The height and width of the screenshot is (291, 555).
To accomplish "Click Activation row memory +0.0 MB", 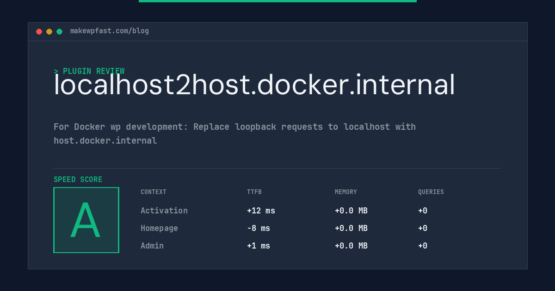I will coord(351,211).
